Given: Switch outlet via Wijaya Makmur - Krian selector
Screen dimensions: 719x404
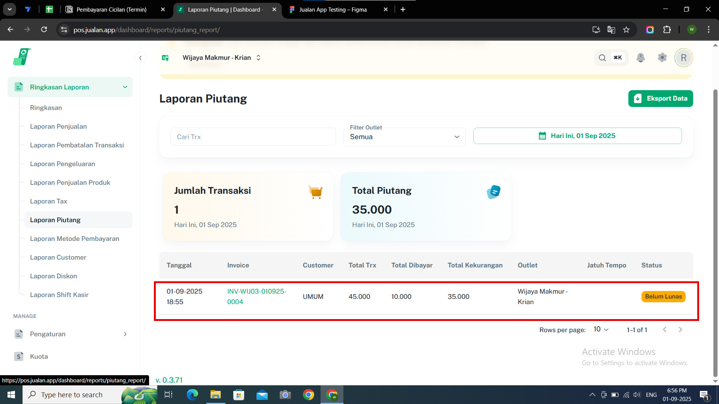Looking at the screenshot, I should (x=221, y=58).
